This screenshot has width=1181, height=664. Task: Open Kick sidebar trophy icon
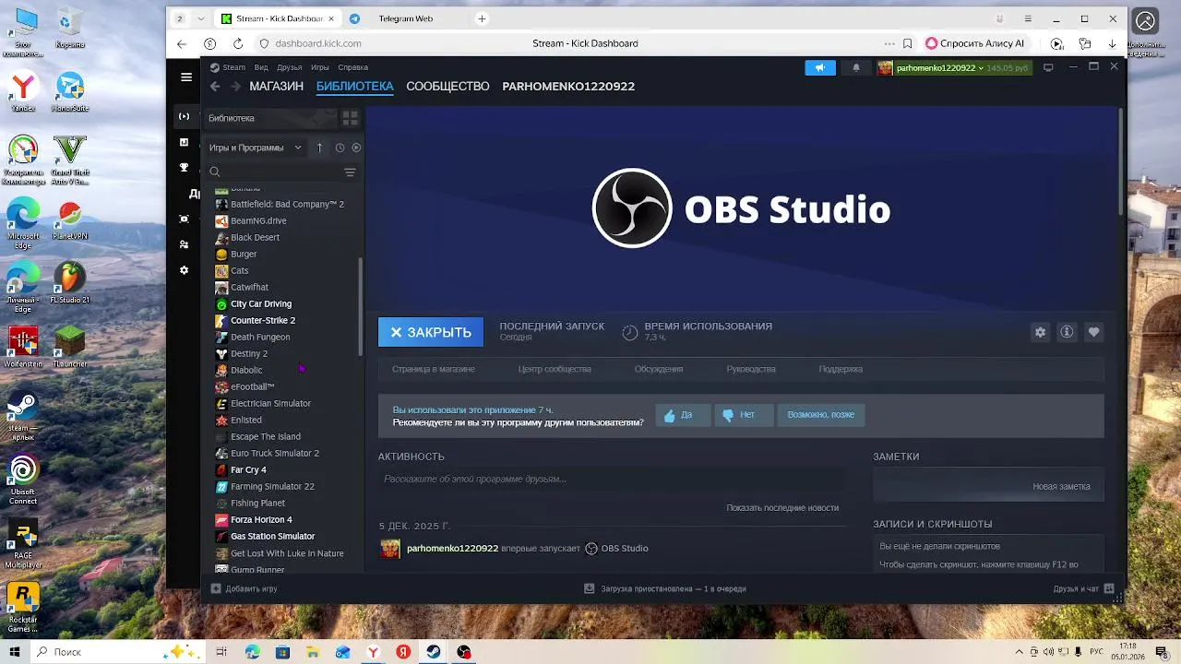pos(184,168)
